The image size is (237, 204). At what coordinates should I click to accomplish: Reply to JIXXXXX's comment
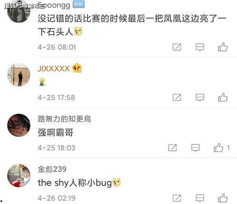click(x=200, y=98)
